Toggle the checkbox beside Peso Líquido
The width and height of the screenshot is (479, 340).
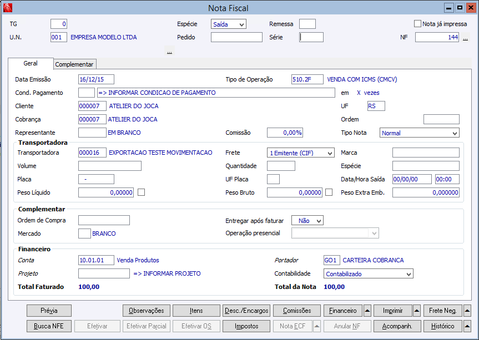pos(142,192)
